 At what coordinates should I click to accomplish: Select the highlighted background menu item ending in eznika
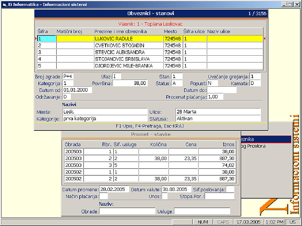[x=265, y=139]
